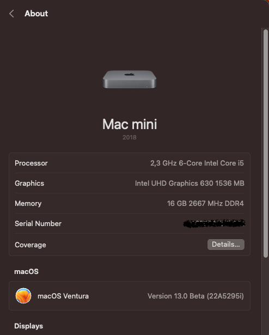Select the 'Graphics' label
This screenshot has height=335, width=269.
pos(29,184)
